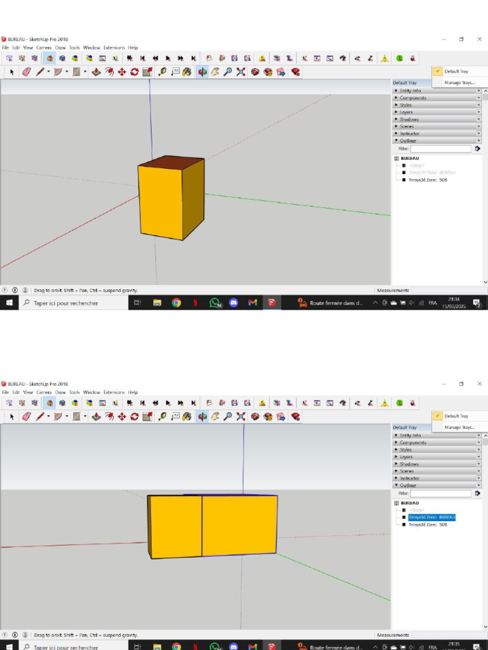Click the Push/Pull tool in upper window
Image resolution: width=488 pixels, height=650 pixels.
click(x=96, y=72)
